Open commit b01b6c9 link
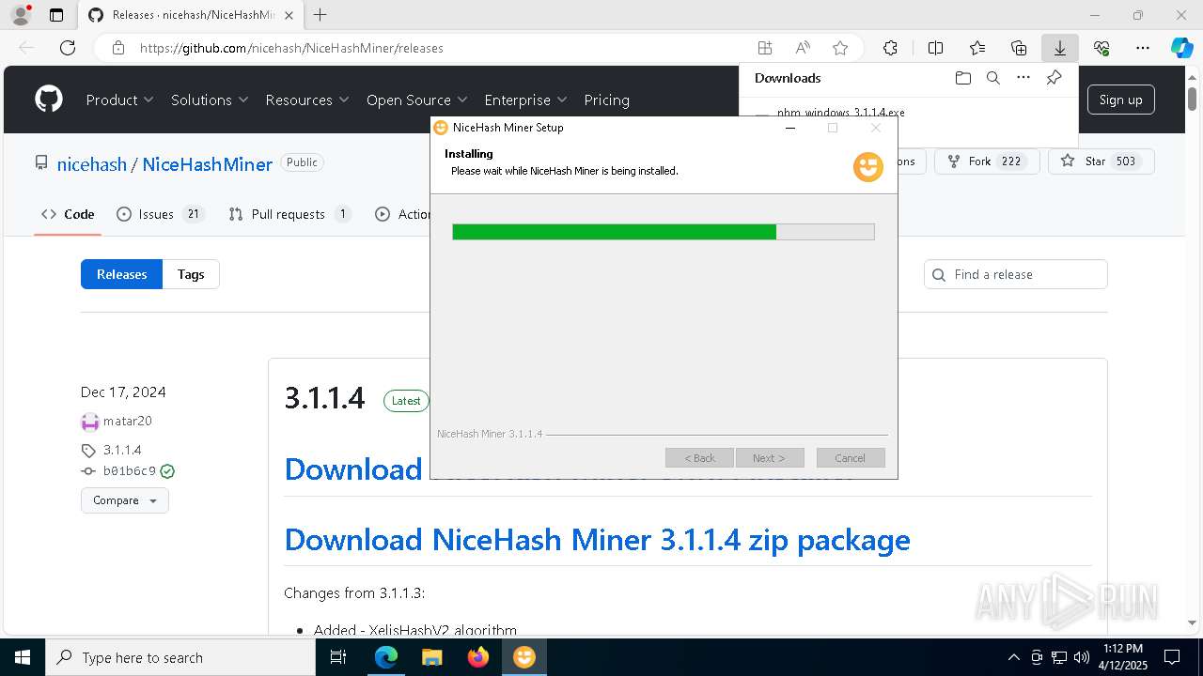This screenshot has height=676, width=1203. [130, 471]
